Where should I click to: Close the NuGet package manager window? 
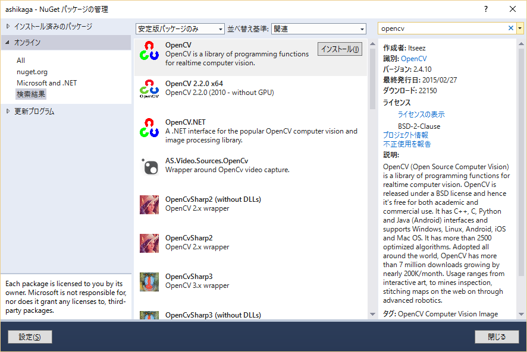[x=513, y=9]
